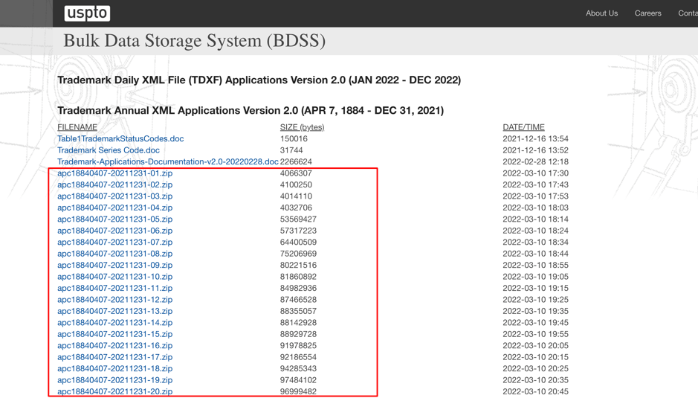Select file size value 64400509
This screenshot has height=398, width=698.
point(298,242)
